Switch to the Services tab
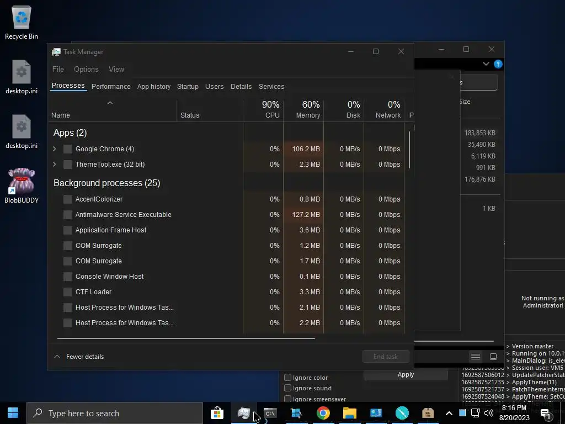Screen dimensions: 565x424 coord(271,87)
